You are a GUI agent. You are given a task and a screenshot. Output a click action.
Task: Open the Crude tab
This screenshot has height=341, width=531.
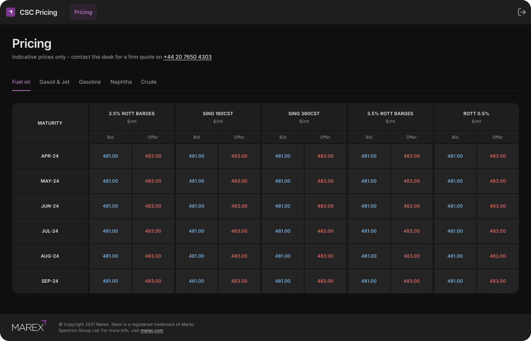coord(149,82)
